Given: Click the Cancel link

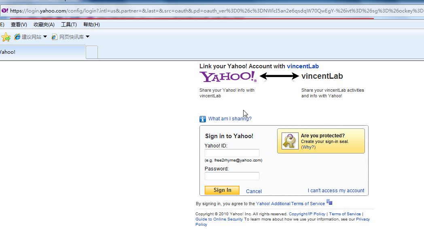Looking at the screenshot, I should pyautogui.click(x=254, y=191).
